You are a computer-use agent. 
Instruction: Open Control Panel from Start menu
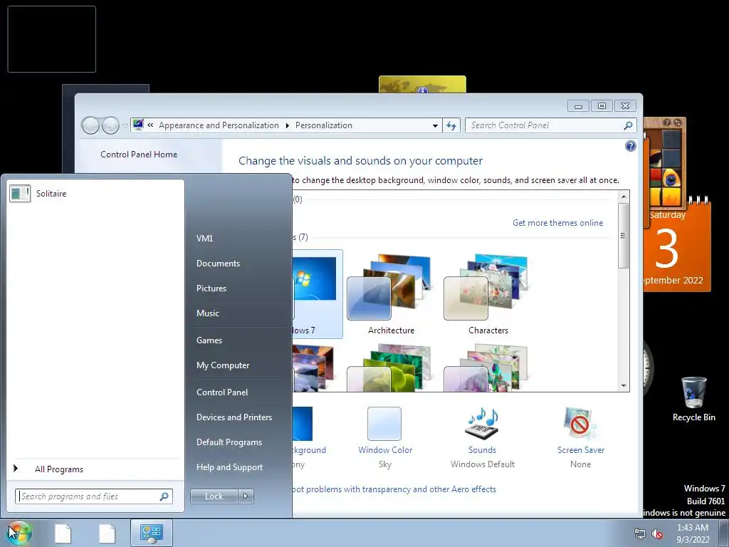pyautogui.click(x=222, y=392)
